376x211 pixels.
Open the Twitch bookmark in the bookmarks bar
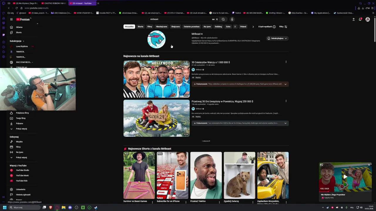pos(236,13)
